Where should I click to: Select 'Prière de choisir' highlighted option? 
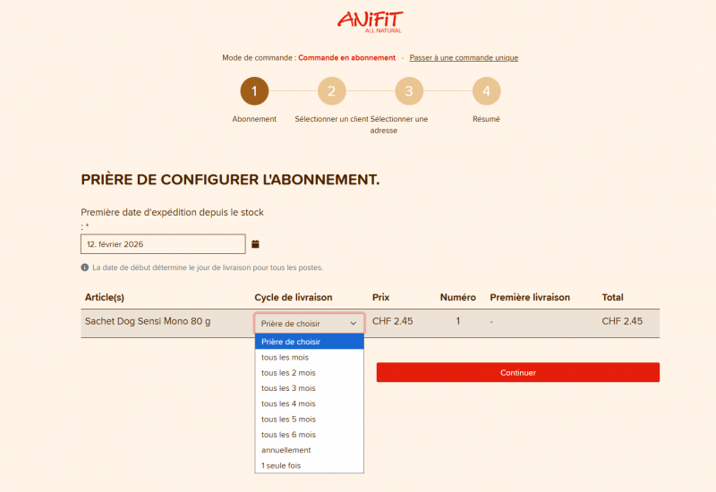point(309,342)
